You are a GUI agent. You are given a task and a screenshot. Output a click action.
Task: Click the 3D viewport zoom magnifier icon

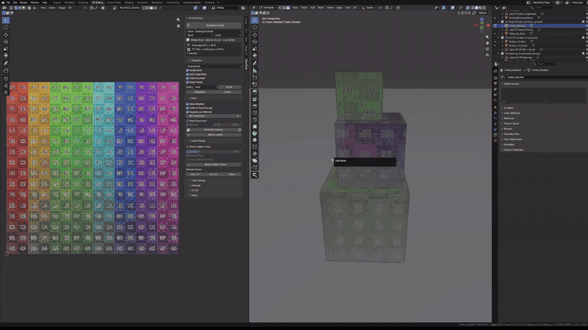click(487, 37)
